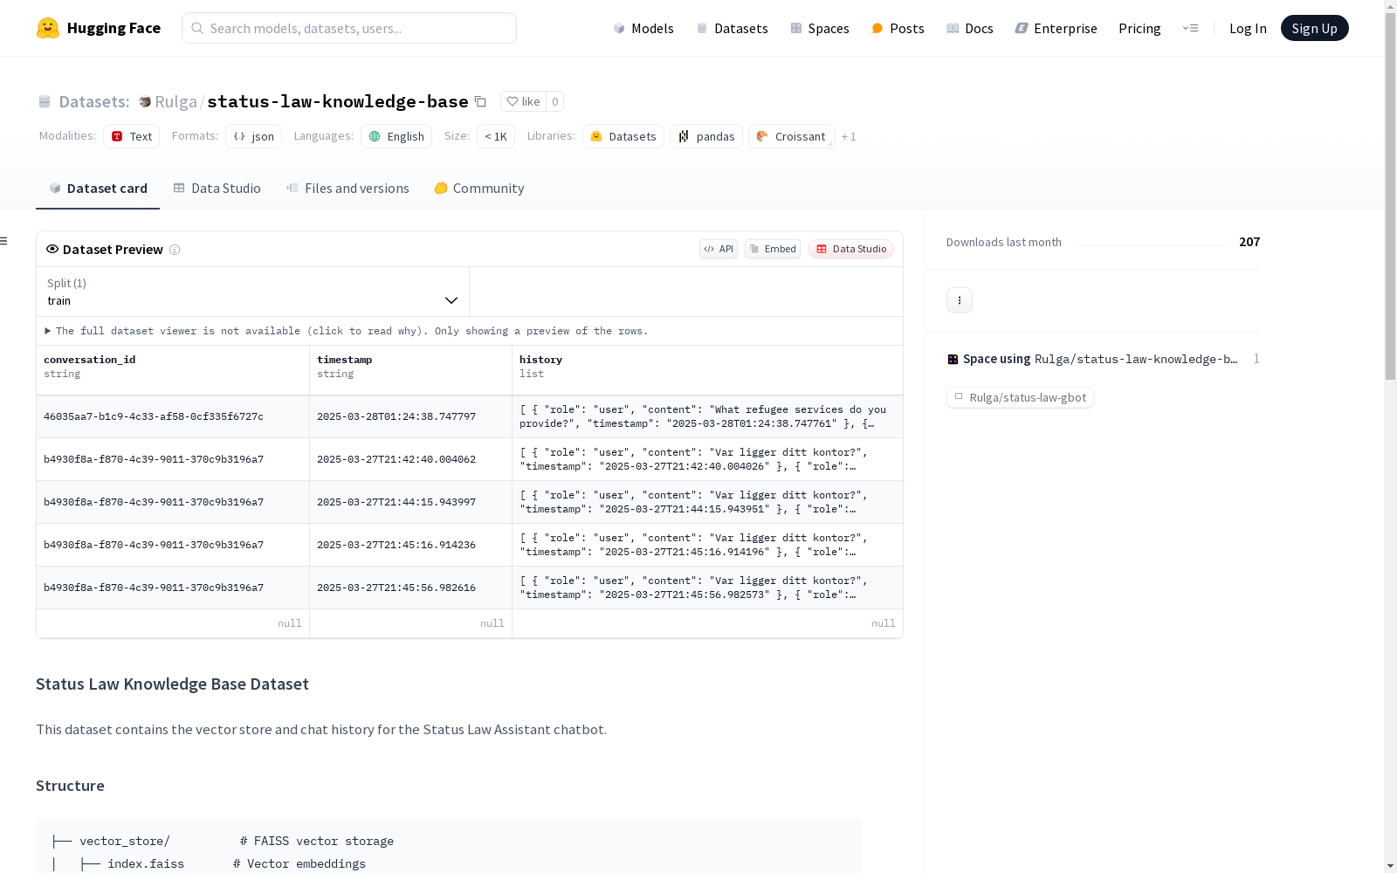Click the Hugging Face logo icon
The height and width of the screenshot is (873, 1397).
[x=48, y=28]
